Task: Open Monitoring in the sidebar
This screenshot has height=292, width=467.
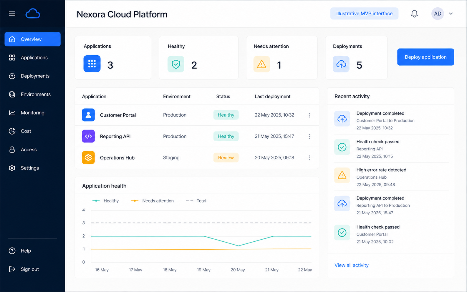Action: pos(33,113)
